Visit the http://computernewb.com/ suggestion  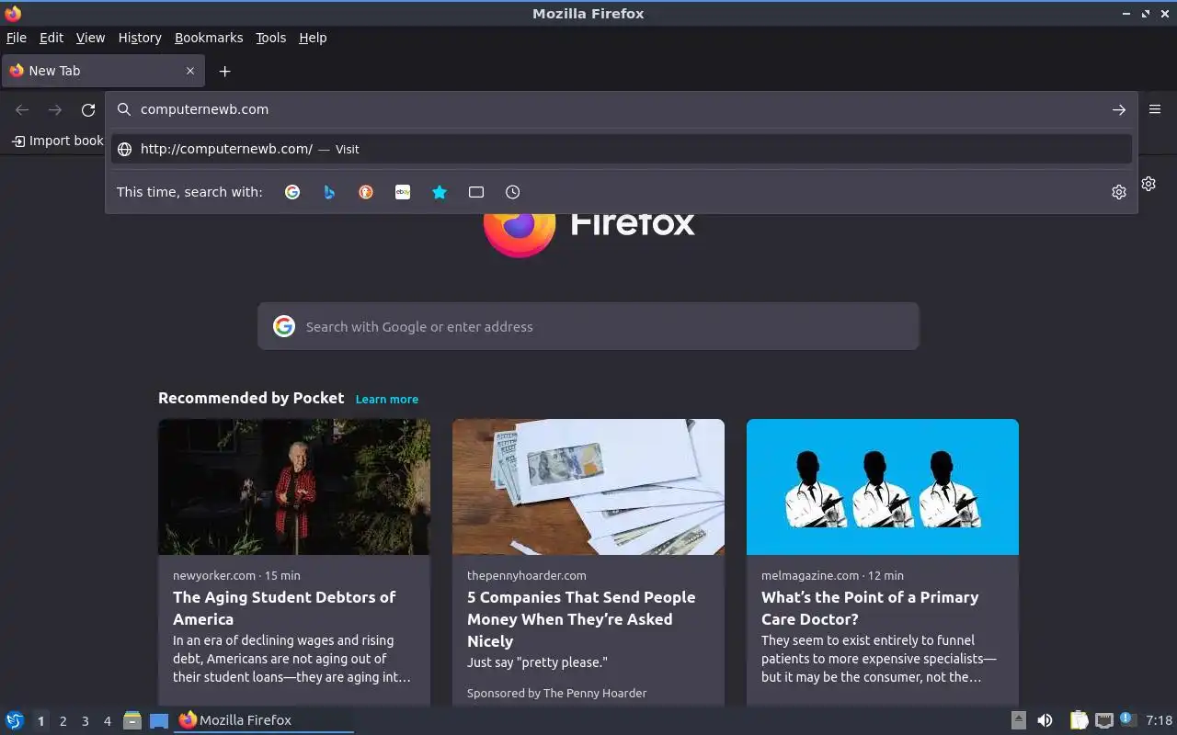coord(622,149)
